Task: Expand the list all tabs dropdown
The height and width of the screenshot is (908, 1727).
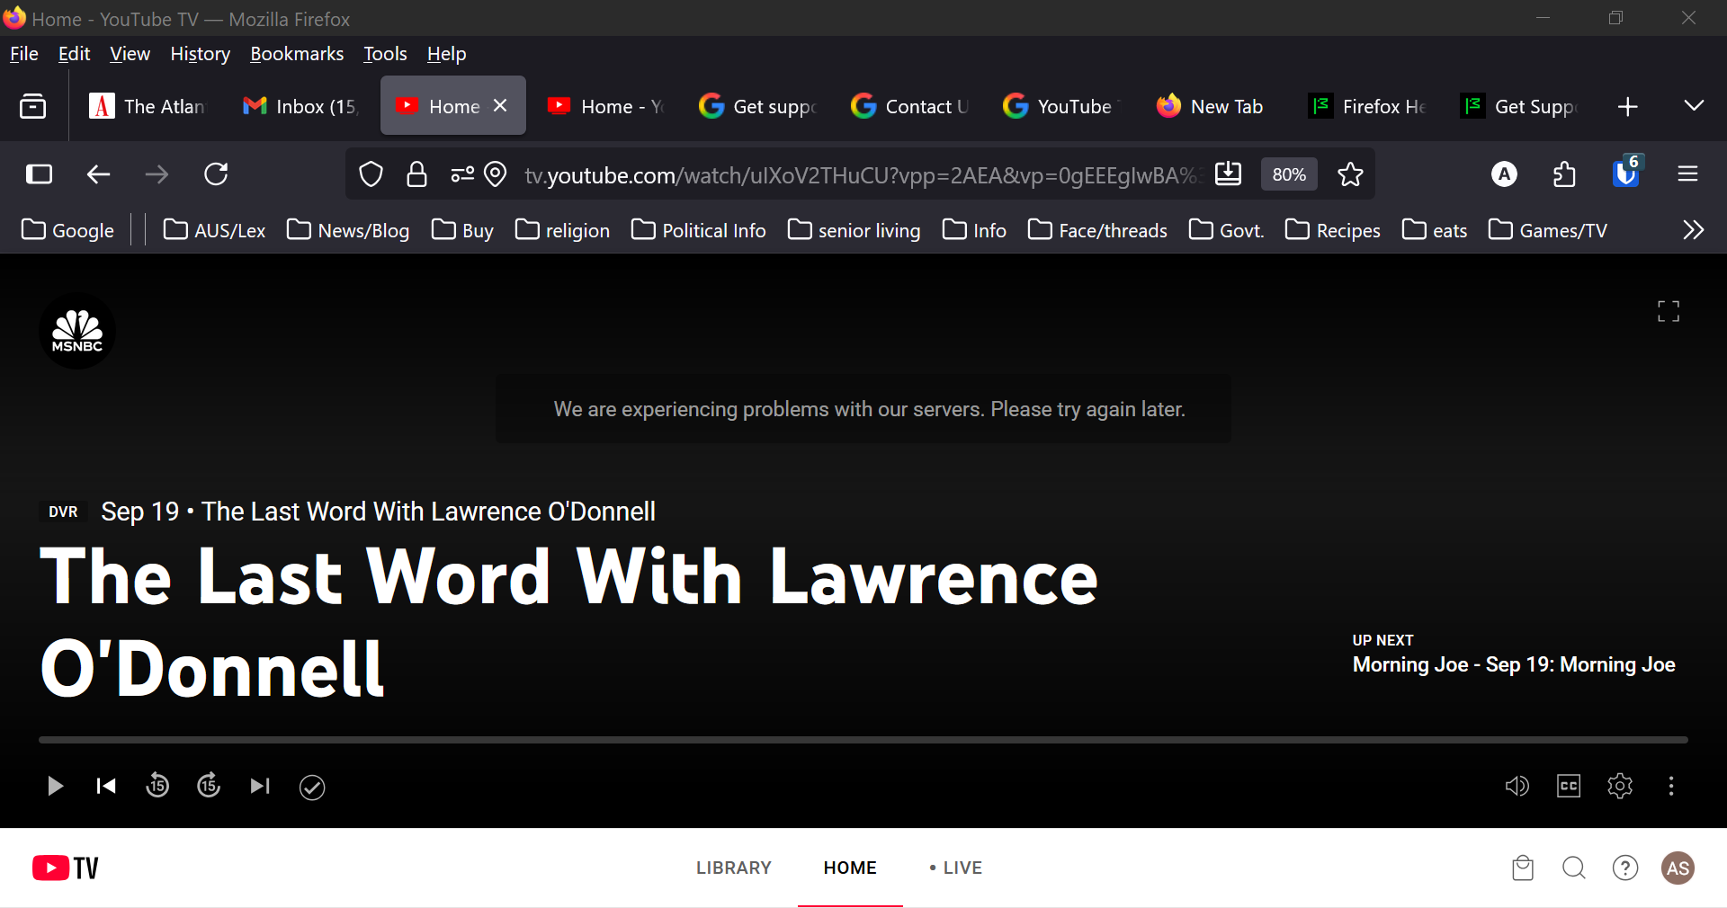Action: 1694,106
